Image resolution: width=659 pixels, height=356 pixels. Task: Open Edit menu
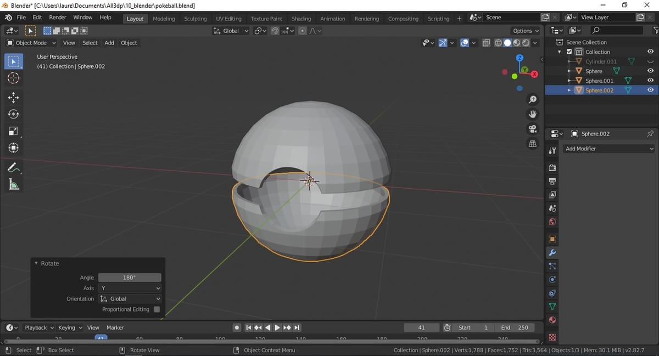click(x=37, y=18)
